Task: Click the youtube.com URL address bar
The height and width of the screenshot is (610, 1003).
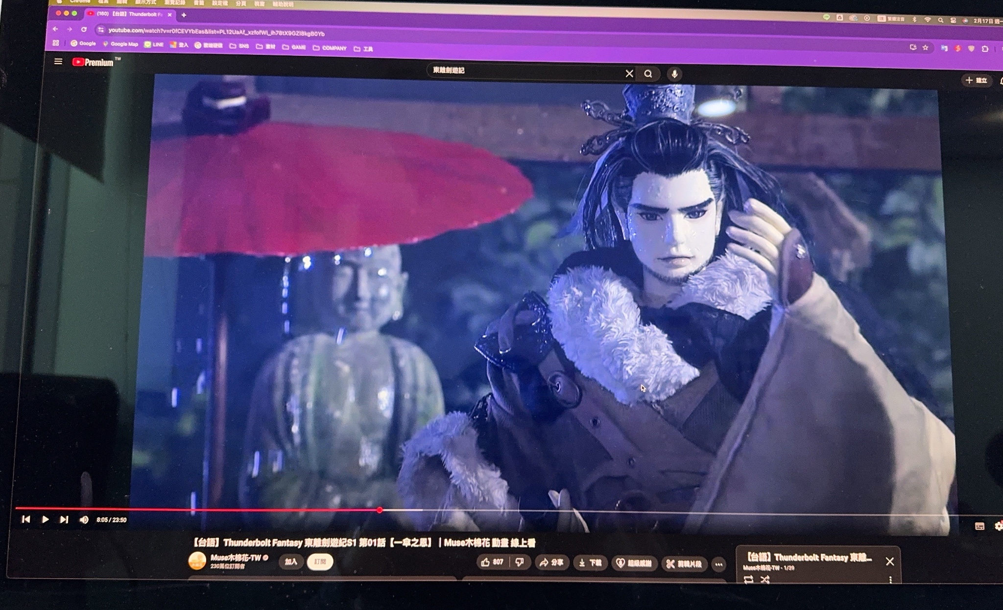Action: (x=216, y=32)
